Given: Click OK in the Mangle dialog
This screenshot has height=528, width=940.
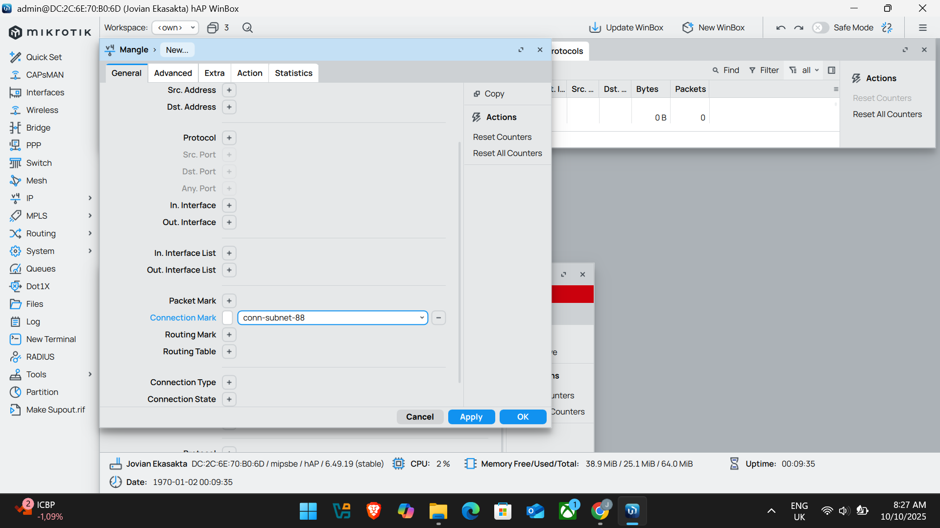Looking at the screenshot, I should point(523,417).
